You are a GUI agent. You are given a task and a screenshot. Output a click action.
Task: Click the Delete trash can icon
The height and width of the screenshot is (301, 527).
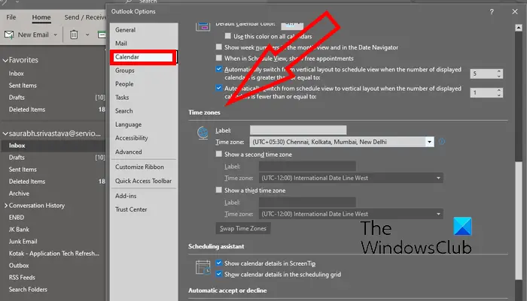coord(74,35)
